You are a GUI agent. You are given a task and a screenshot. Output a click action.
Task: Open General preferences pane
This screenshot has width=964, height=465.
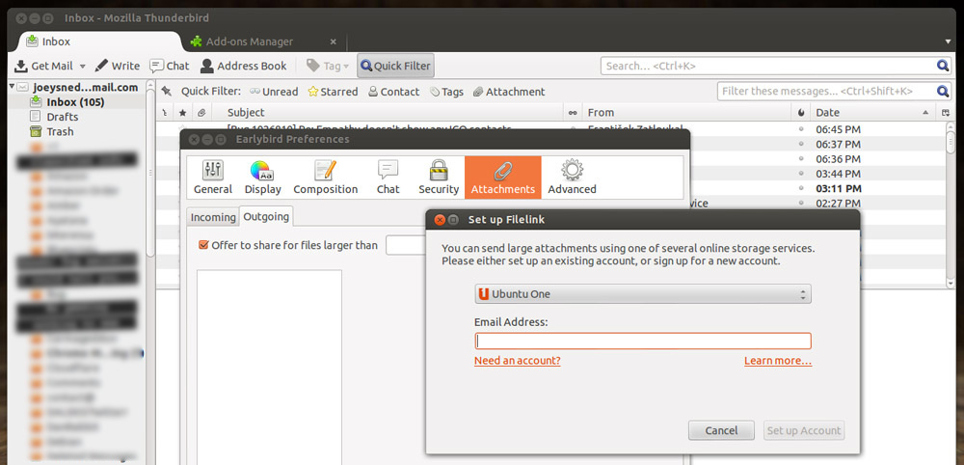(x=213, y=178)
